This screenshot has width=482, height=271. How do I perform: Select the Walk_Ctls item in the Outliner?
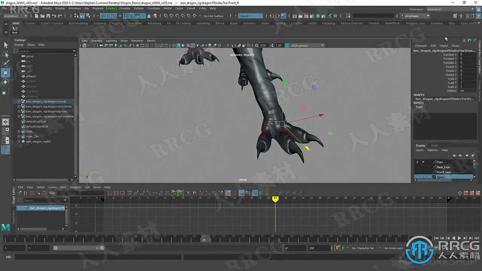pos(32,137)
